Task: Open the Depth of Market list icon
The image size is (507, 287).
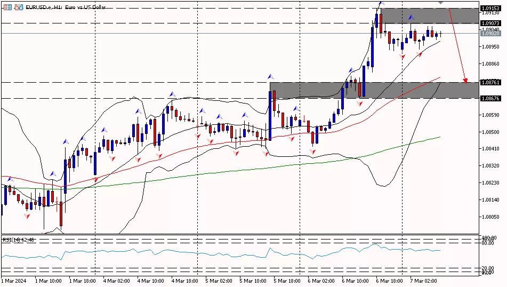Action: pos(8,7)
